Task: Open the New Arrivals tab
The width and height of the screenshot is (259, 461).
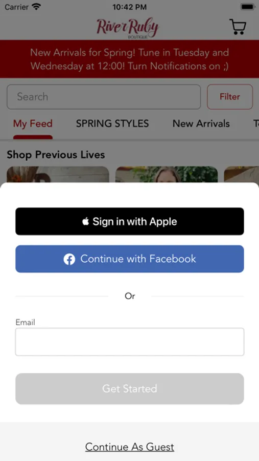Action: click(201, 123)
